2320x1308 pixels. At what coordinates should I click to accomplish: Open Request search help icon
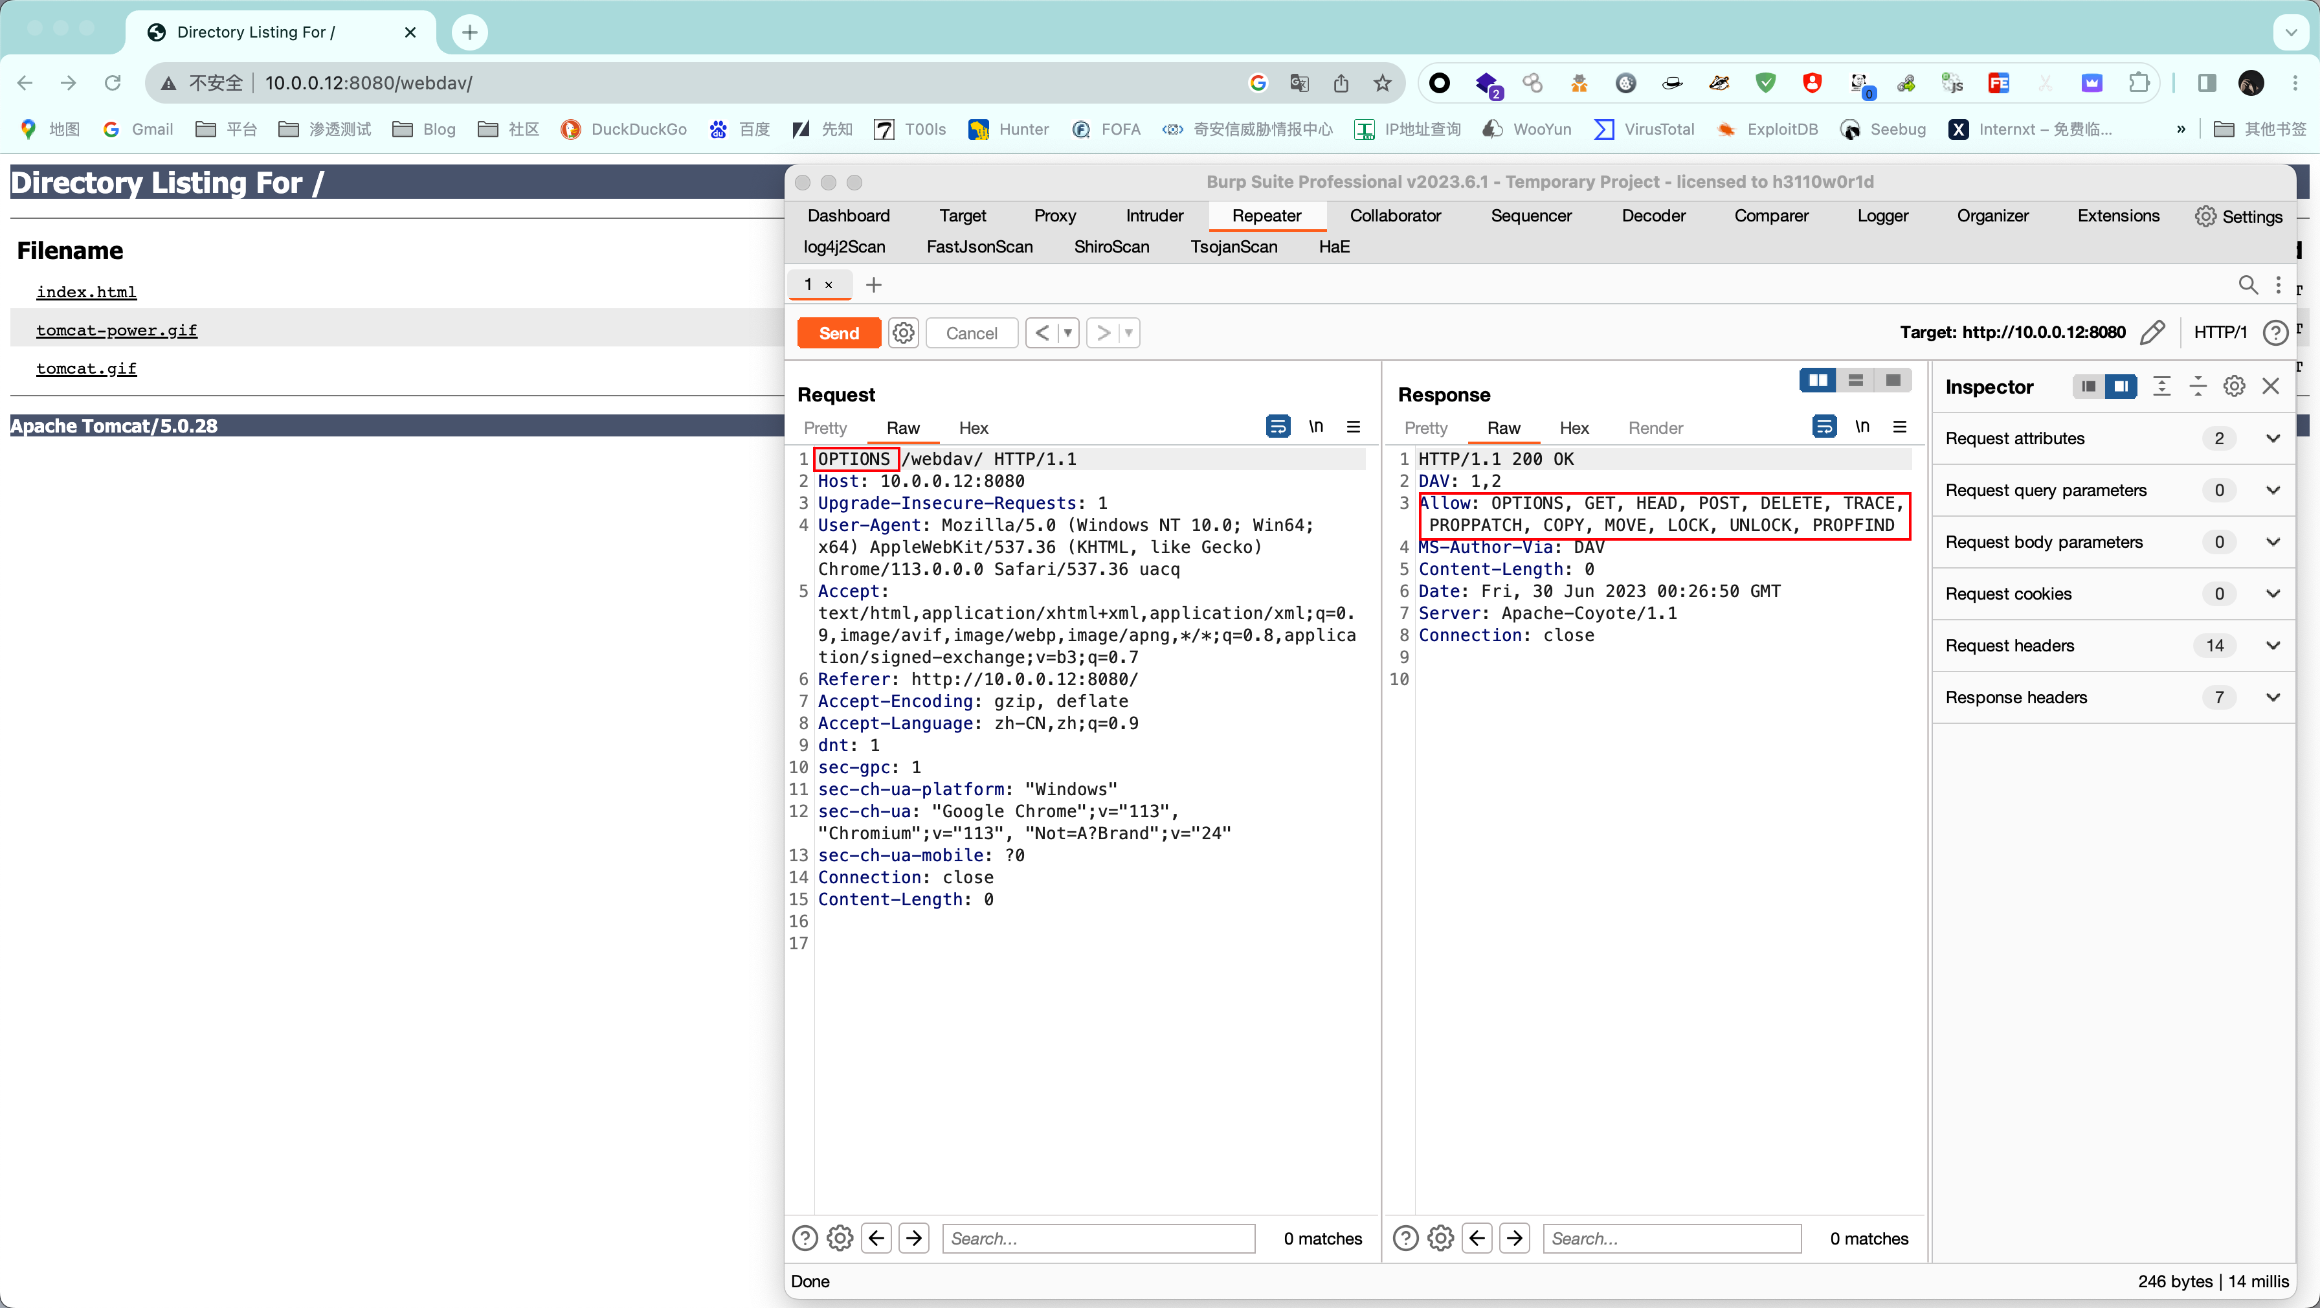[805, 1239]
